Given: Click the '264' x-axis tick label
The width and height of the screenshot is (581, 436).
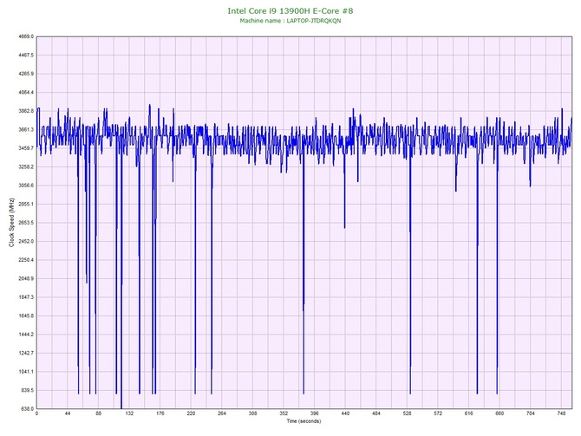Looking at the screenshot, I should tap(222, 413).
